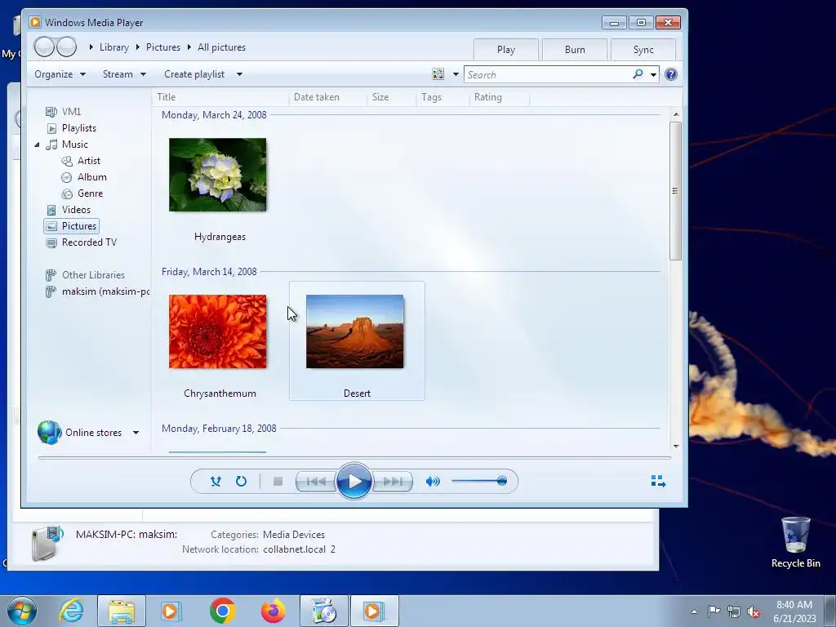Turn on shuffle in the player controls
Viewport: 836px width, 627px height.
pyautogui.click(x=216, y=482)
